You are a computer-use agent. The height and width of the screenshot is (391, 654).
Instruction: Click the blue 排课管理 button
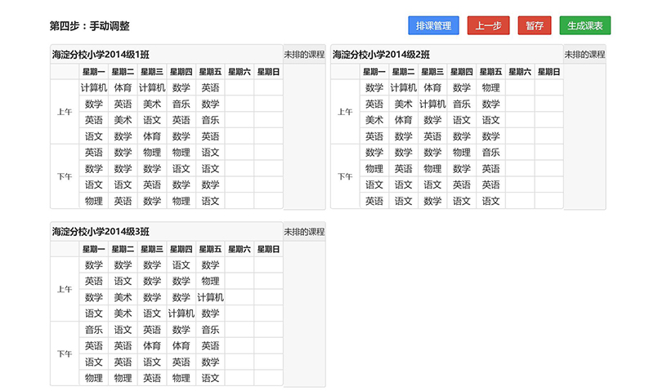pyautogui.click(x=433, y=25)
